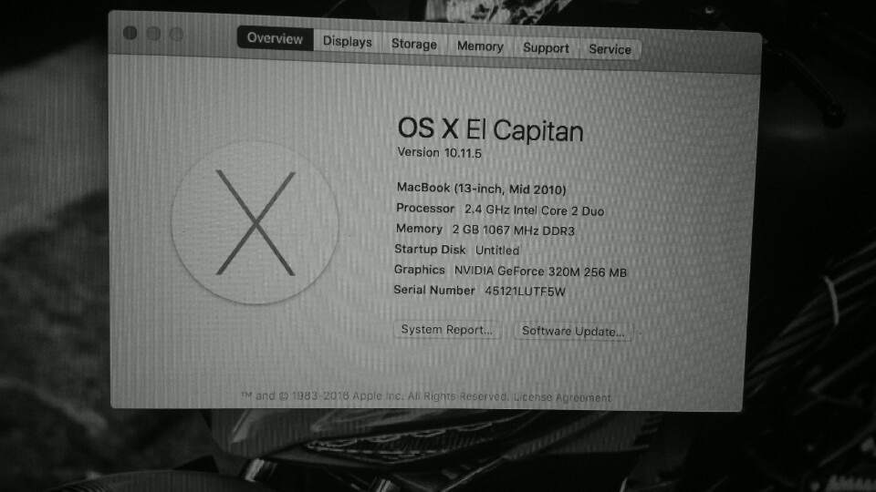Click the window zoom button
The image size is (876, 492).
click(176, 34)
